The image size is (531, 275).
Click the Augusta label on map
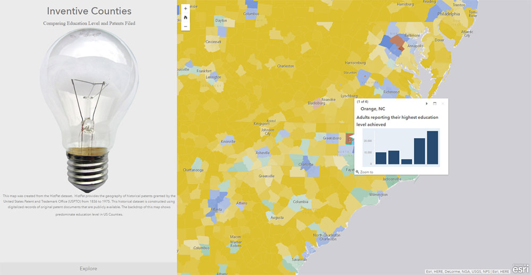pyautogui.click(x=277, y=218)
